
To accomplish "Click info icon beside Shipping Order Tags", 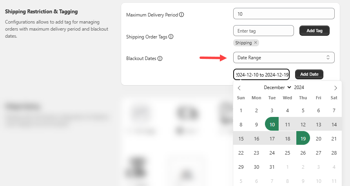I will point(171,37).
